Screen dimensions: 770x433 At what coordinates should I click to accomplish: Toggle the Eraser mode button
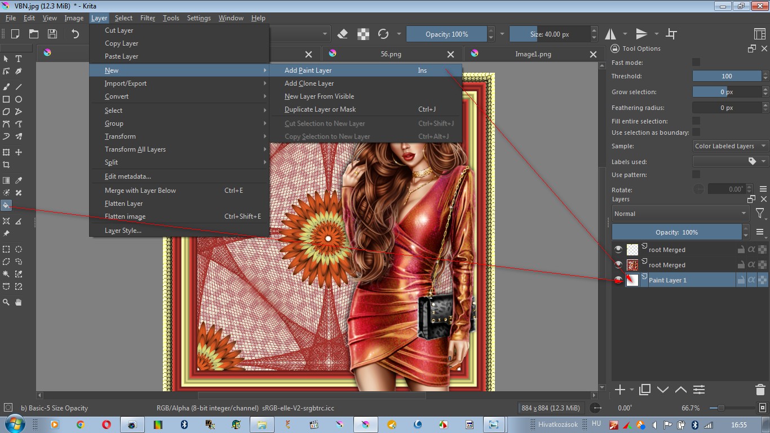pos(343,34)
